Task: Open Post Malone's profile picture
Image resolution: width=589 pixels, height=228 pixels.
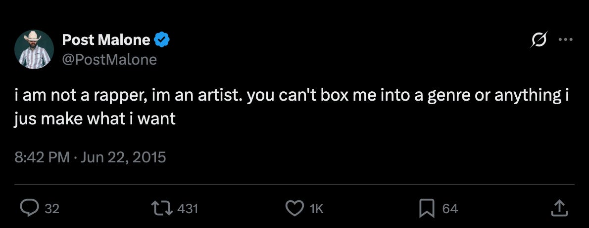Action: 34,49
